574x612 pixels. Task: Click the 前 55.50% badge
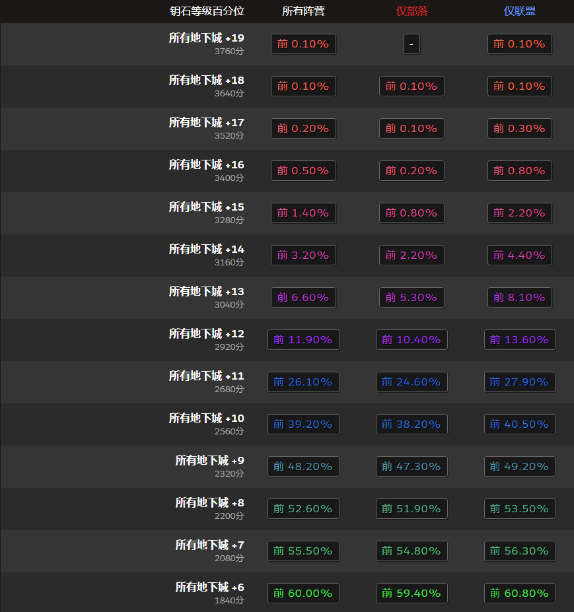click(303, 551)
